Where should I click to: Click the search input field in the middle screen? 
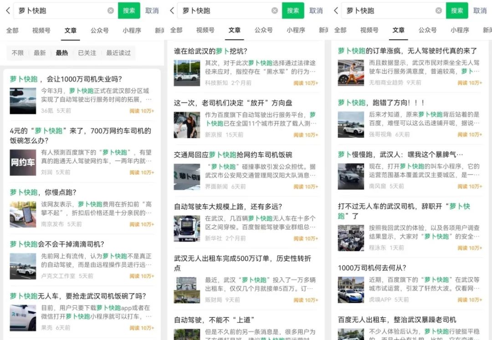(x=223, y=10)
